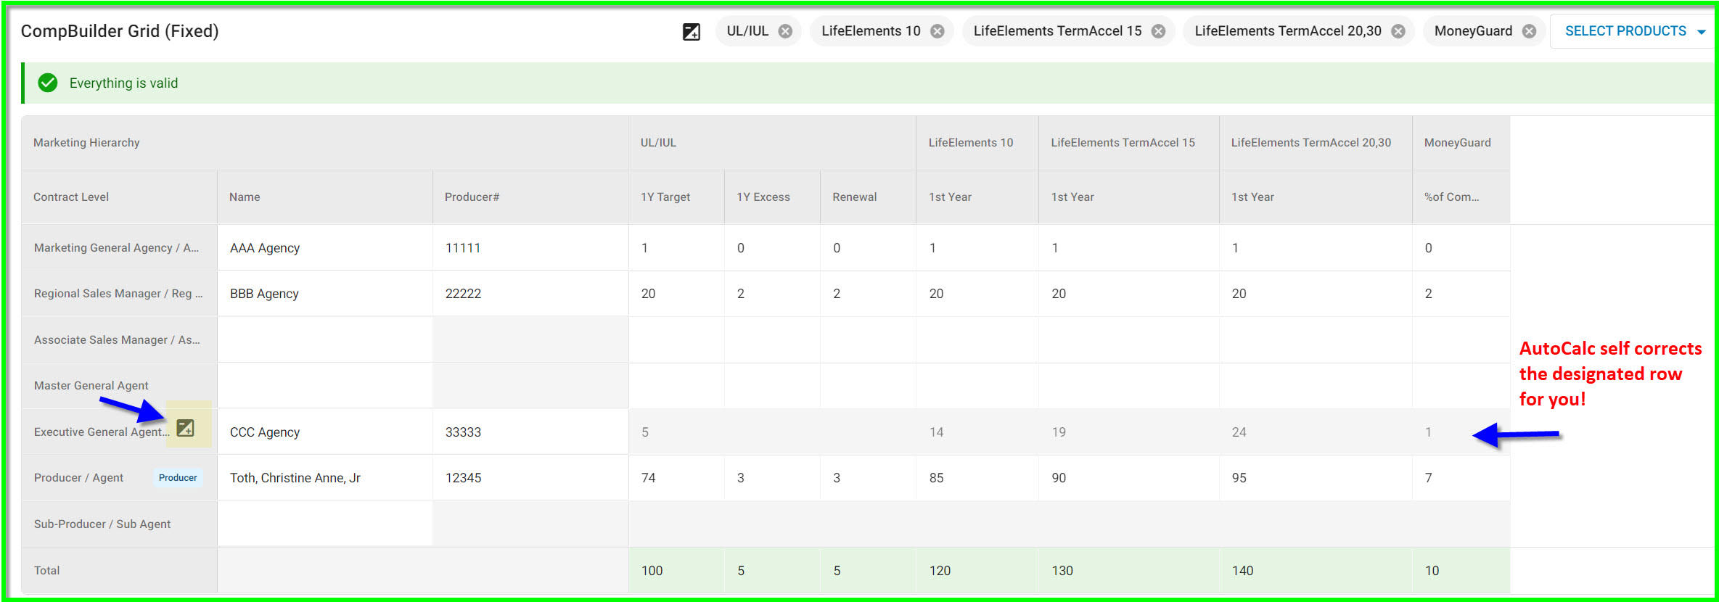This screenshot has width=1719, height=602.
Task: Click the UL/IUL chip label
Action: point(747,31)
